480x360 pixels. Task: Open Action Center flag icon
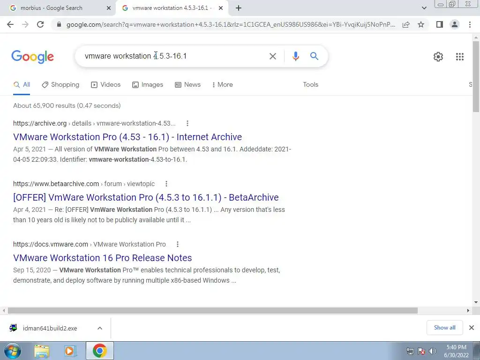[x=421, y=351]
